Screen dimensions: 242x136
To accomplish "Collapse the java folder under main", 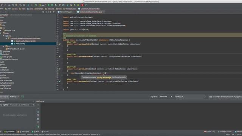I will click(3, 36).
